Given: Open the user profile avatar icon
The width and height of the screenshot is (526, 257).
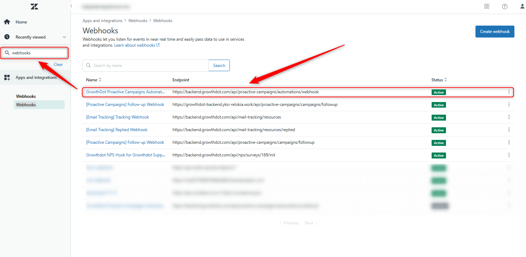Looking at the screenshot, I should pyautogui.click(x=522, y=6).
